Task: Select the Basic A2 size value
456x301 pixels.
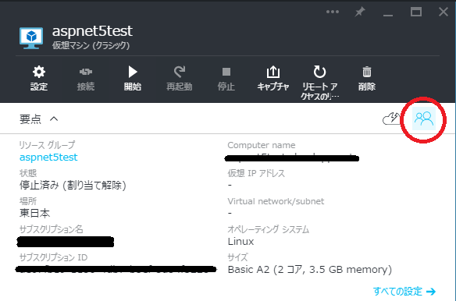Action: [310, 270]
